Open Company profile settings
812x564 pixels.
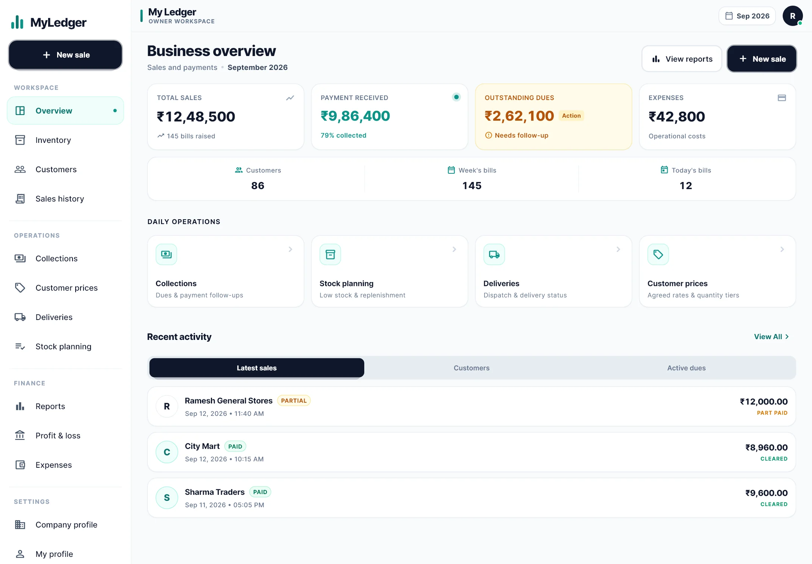[x=65, y=525]
